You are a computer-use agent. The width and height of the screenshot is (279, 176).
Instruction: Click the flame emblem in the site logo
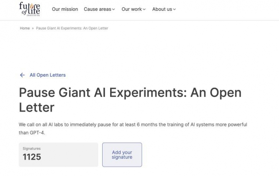(32, 6)
